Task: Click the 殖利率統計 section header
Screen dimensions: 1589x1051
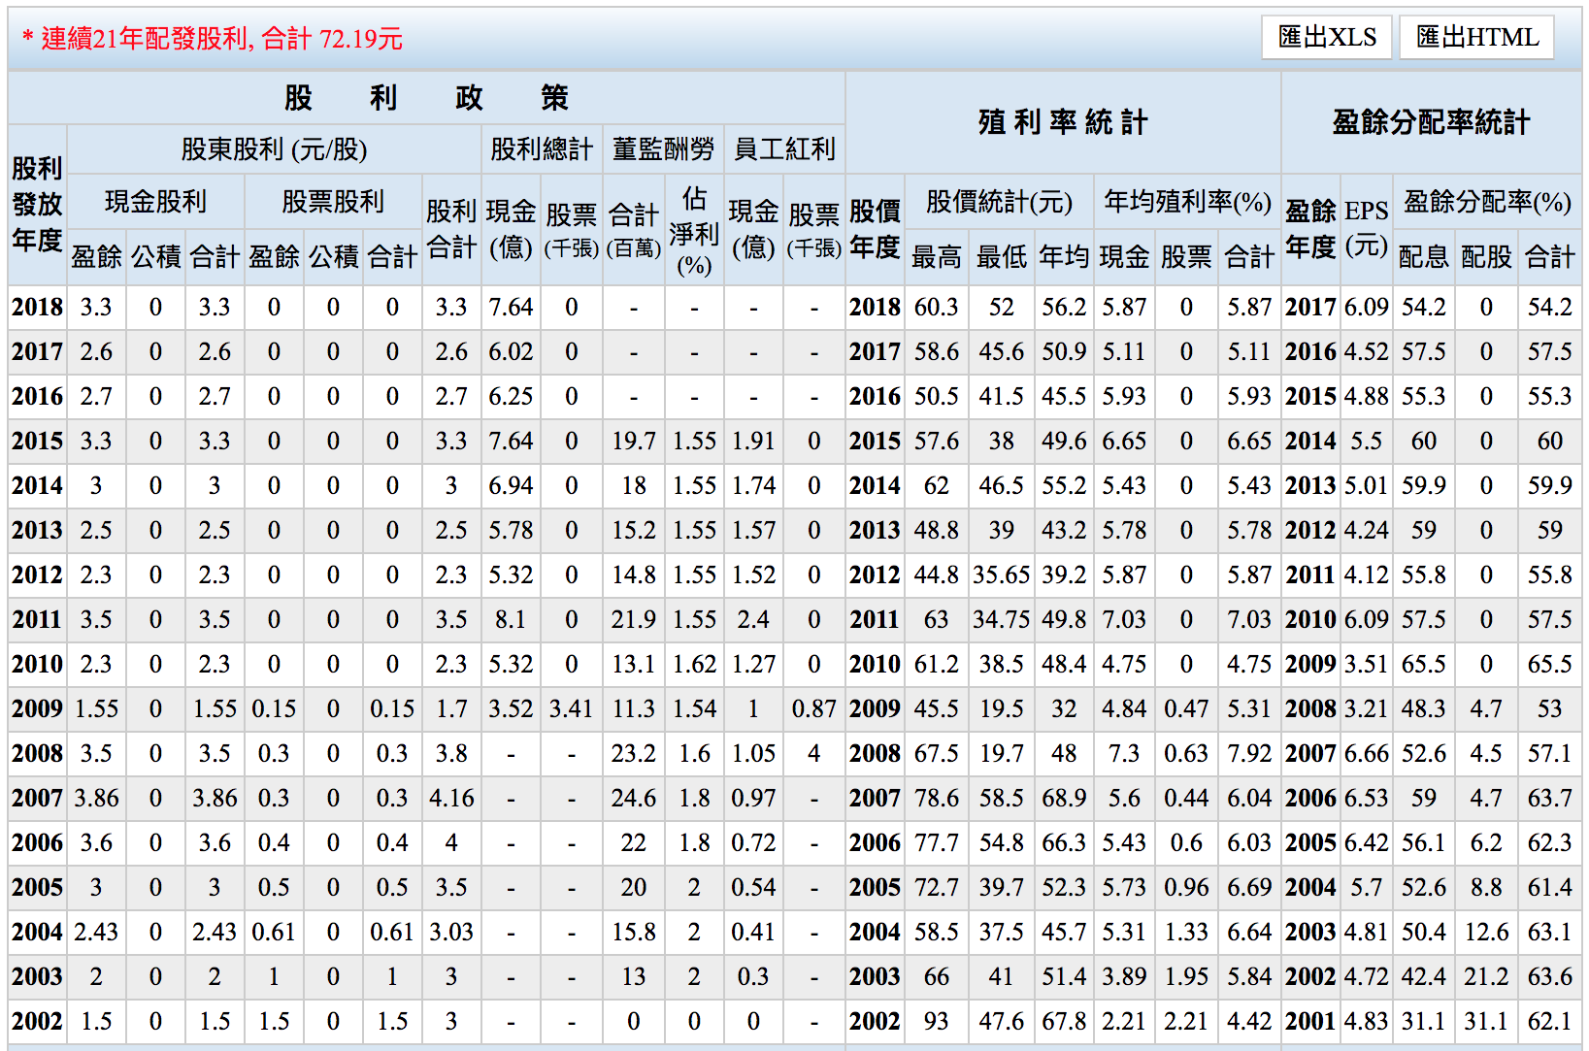Action: [1062, 122]
